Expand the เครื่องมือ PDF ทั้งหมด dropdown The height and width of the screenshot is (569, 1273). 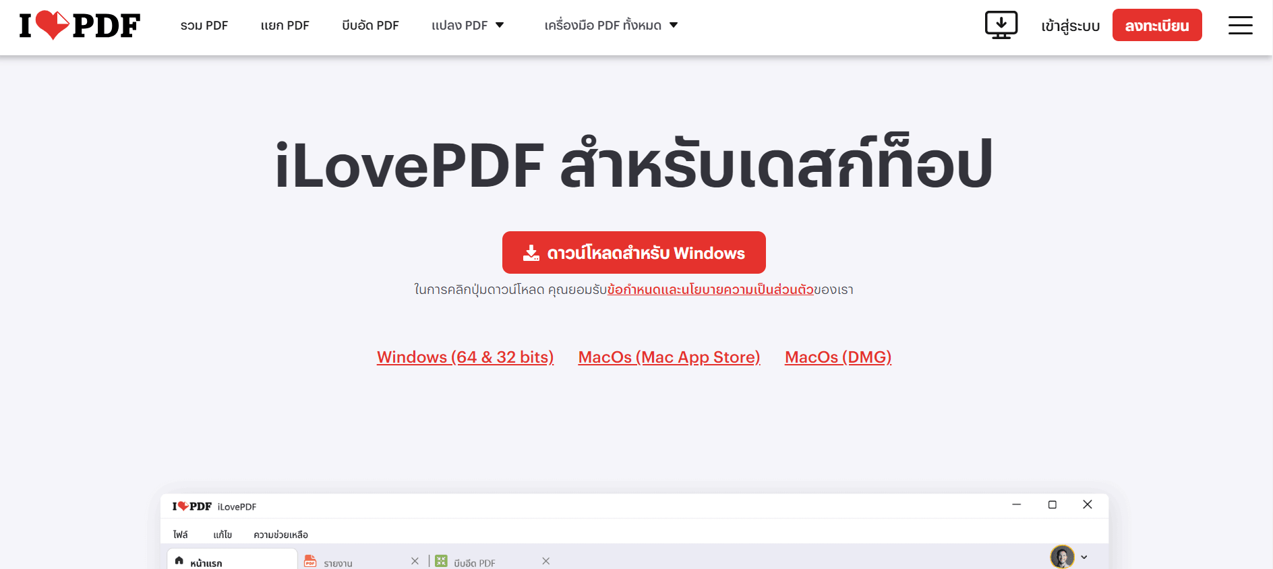[x=611, y=26]
